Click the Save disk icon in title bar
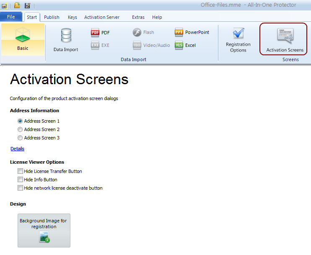This screenshot has height=255, width=311. 28,5
